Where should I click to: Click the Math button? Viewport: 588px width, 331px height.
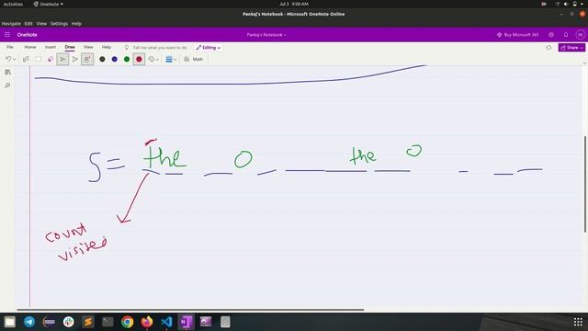194,59
